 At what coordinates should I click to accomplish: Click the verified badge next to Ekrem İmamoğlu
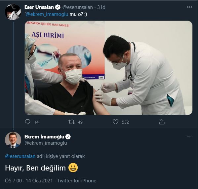[68, 137]
